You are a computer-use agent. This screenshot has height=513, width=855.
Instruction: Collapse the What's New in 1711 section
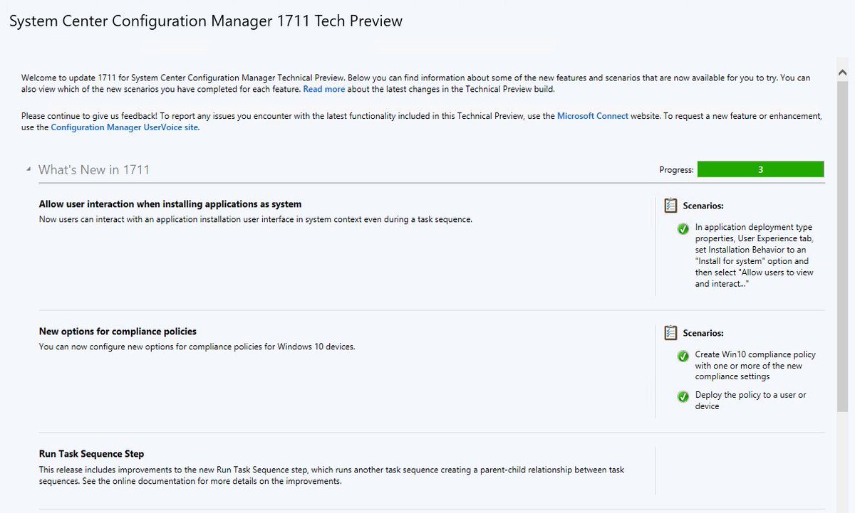click(x=29, y=170)
